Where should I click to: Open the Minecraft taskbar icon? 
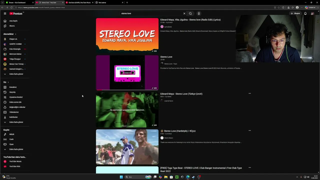[x=177, y=177]
